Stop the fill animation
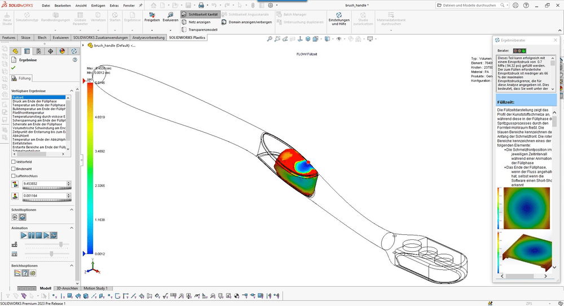Image resolution: width=564 pixels, height=306 pixels. [39, 235]
